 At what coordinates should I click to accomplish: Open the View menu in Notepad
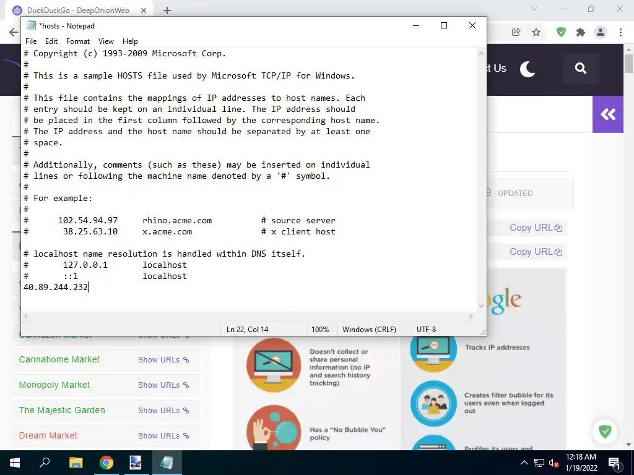click(106, 41)
